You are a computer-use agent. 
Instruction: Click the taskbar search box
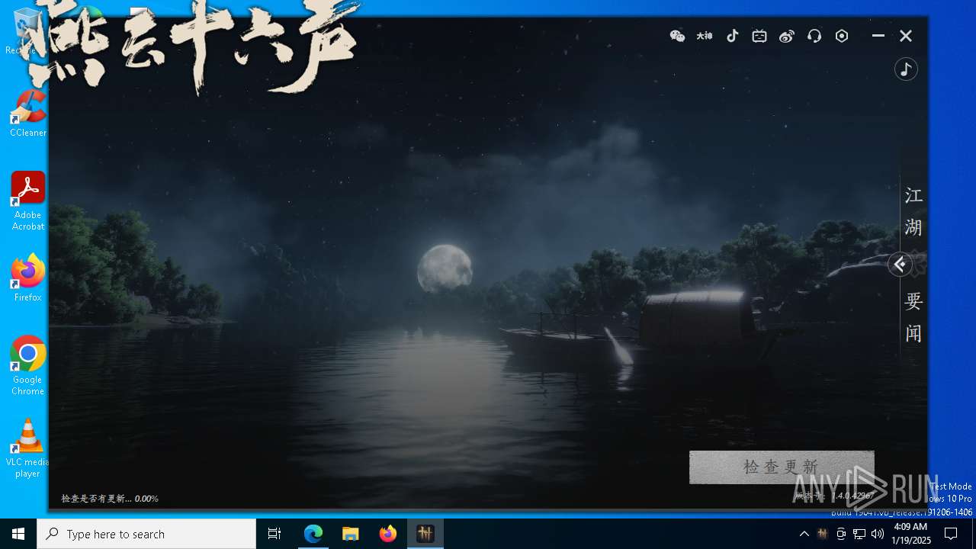pos(146,534)
